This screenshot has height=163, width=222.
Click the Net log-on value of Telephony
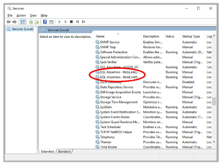(209, 137)
